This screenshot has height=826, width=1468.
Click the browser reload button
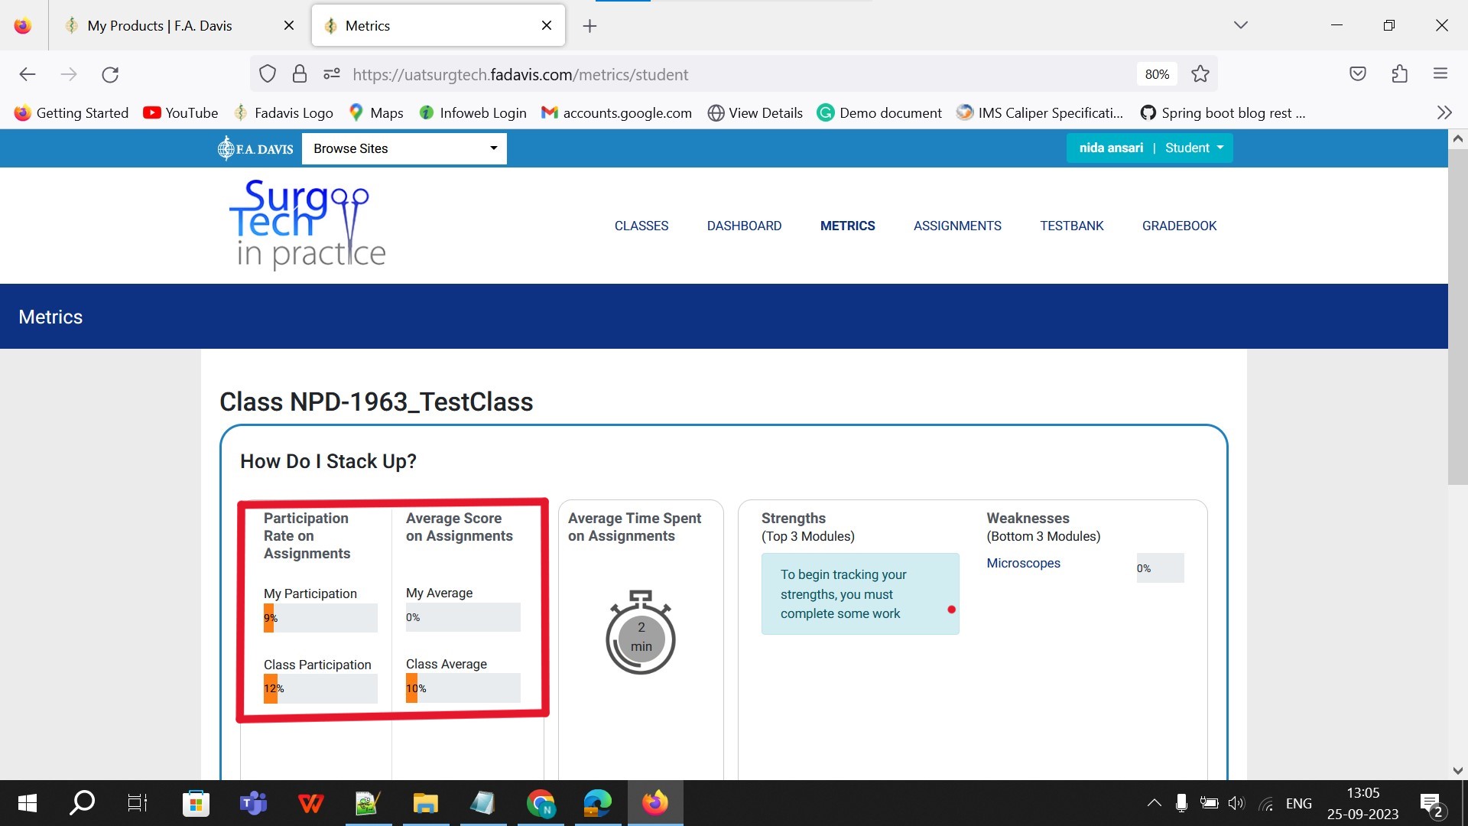[110, 74]
